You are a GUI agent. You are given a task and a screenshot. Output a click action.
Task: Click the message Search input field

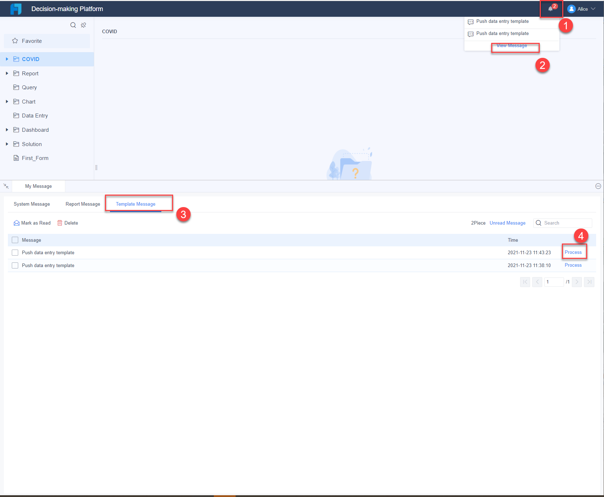pyautogui.click(x=563, y=223)
